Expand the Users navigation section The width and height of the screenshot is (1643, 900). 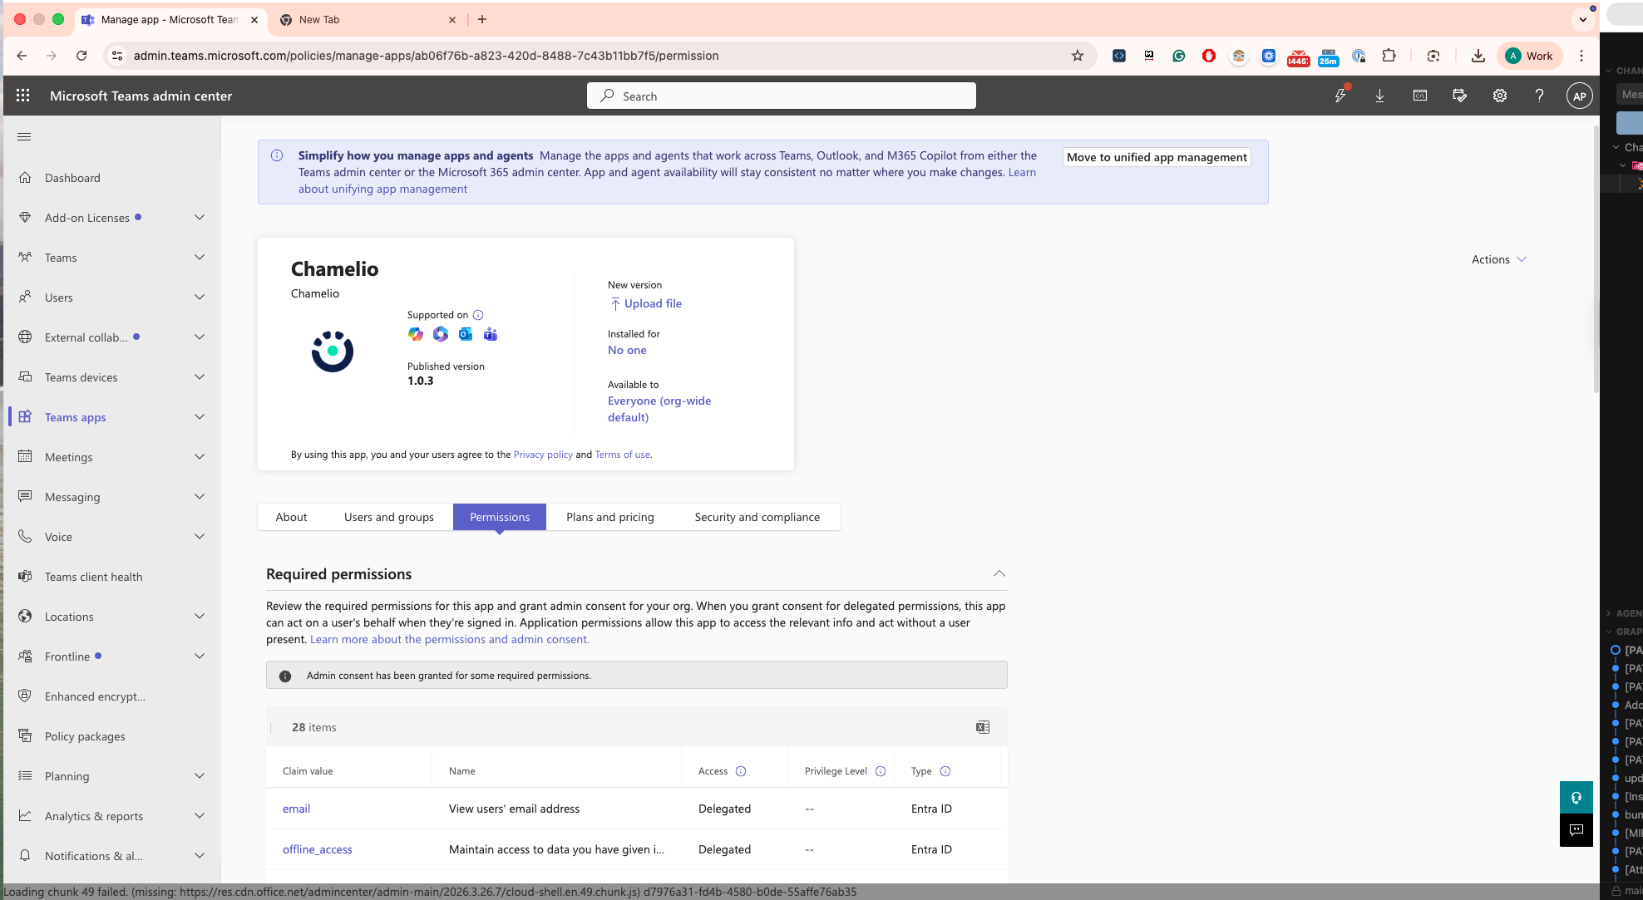tap(200, 298)
